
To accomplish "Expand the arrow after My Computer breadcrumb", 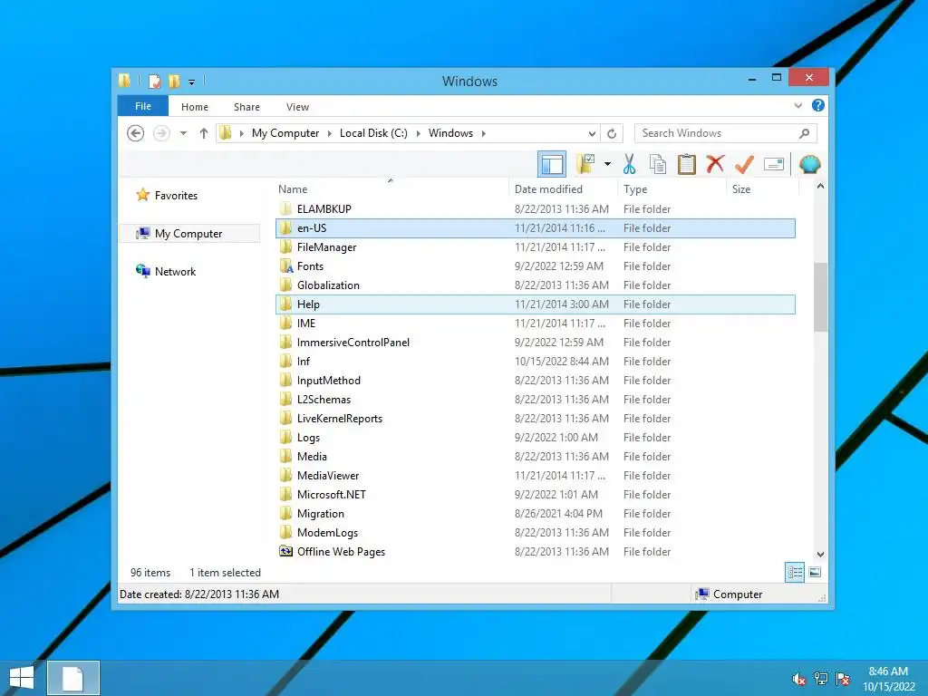I will [x=330, y=134].
